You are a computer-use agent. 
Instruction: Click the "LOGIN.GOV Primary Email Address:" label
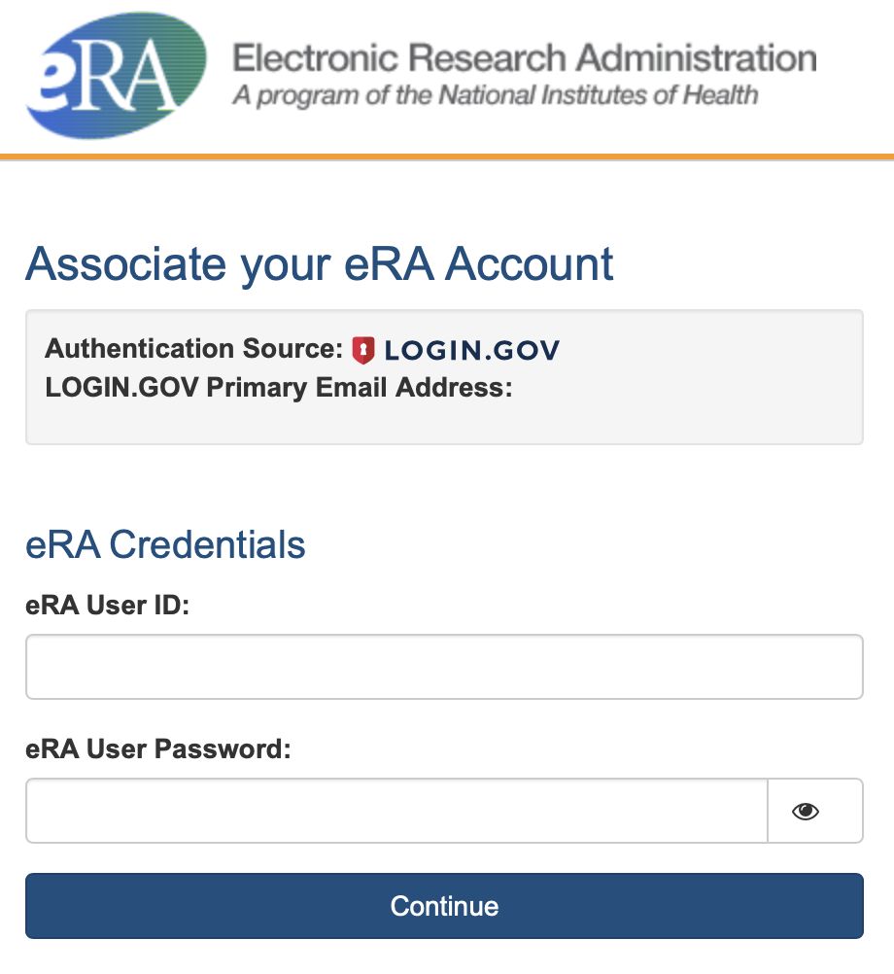278,388
